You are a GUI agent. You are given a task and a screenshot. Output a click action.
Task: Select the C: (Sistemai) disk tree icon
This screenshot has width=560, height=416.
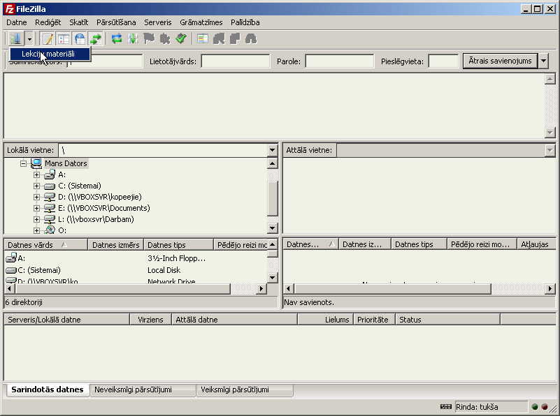50,186
